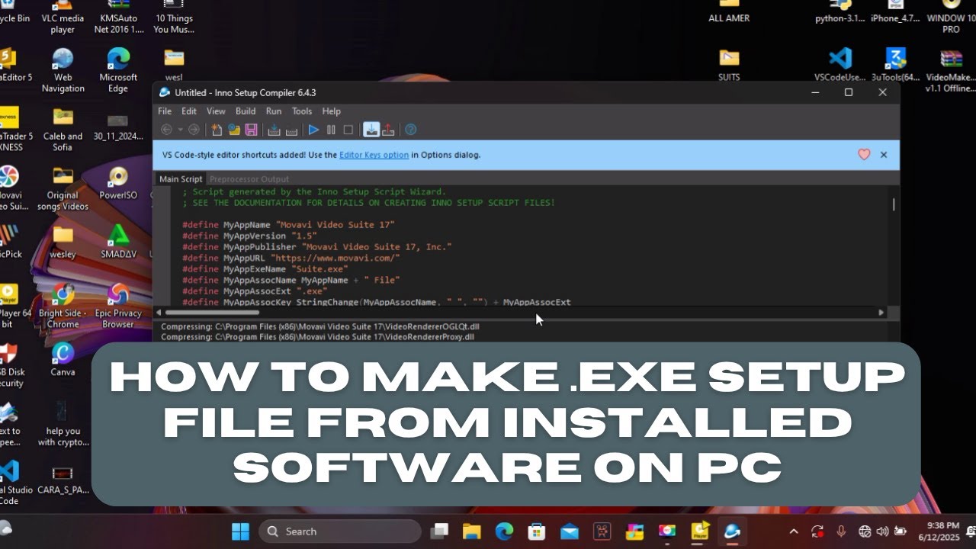Select the VSCodeUse... desktop icon
The image size is (976, 549).
click(x=840, y=65)
